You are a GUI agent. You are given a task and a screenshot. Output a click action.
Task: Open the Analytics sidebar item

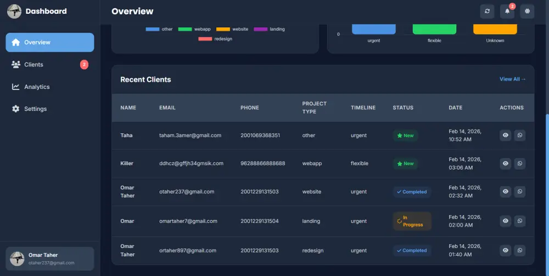pos(50,87)
